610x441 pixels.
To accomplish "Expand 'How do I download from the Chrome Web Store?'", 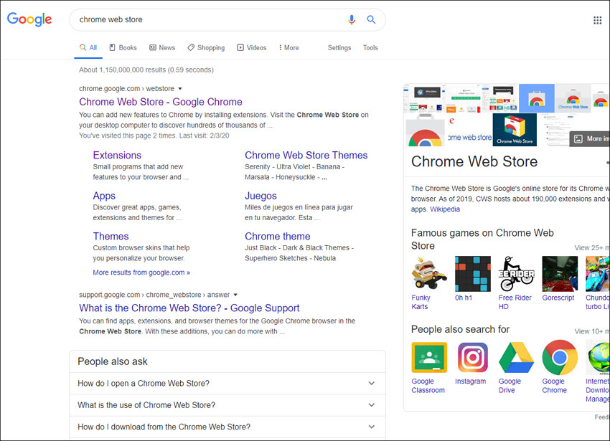I will click(x=227, y=427).
